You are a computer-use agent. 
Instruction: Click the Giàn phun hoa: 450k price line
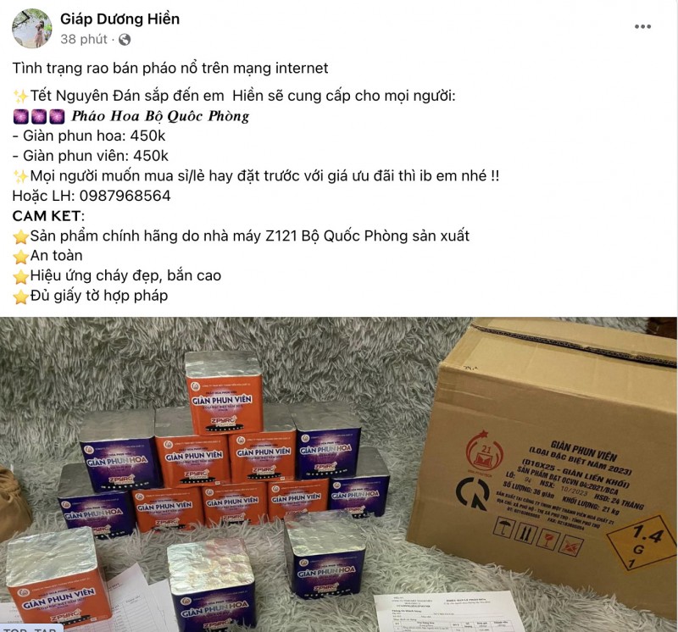click(x=89, y=136)
